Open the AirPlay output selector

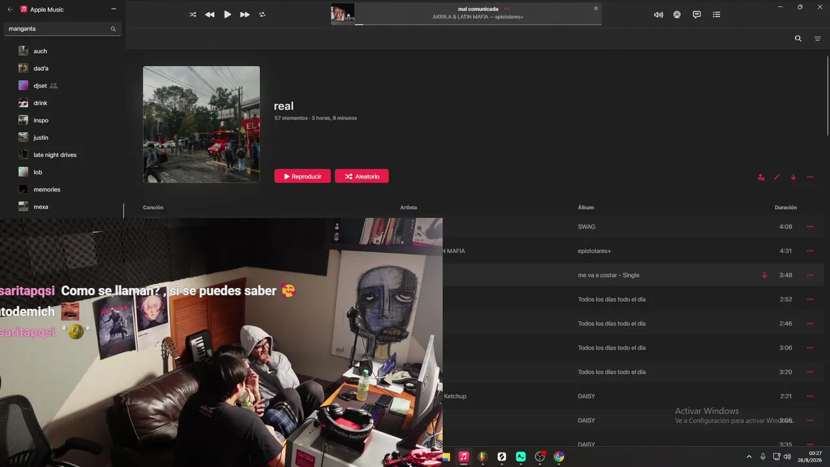pos(677,14)
